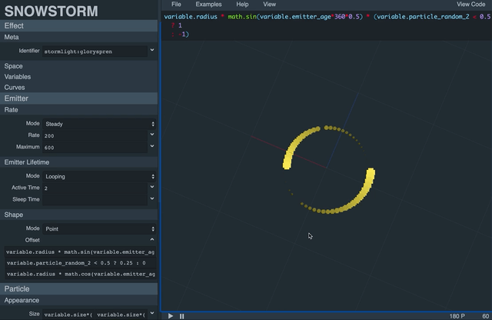Open the View menu
492x320 pixels.
point(269,5)
